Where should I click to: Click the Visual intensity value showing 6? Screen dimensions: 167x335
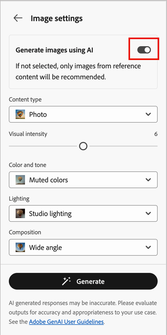[156, 134]
